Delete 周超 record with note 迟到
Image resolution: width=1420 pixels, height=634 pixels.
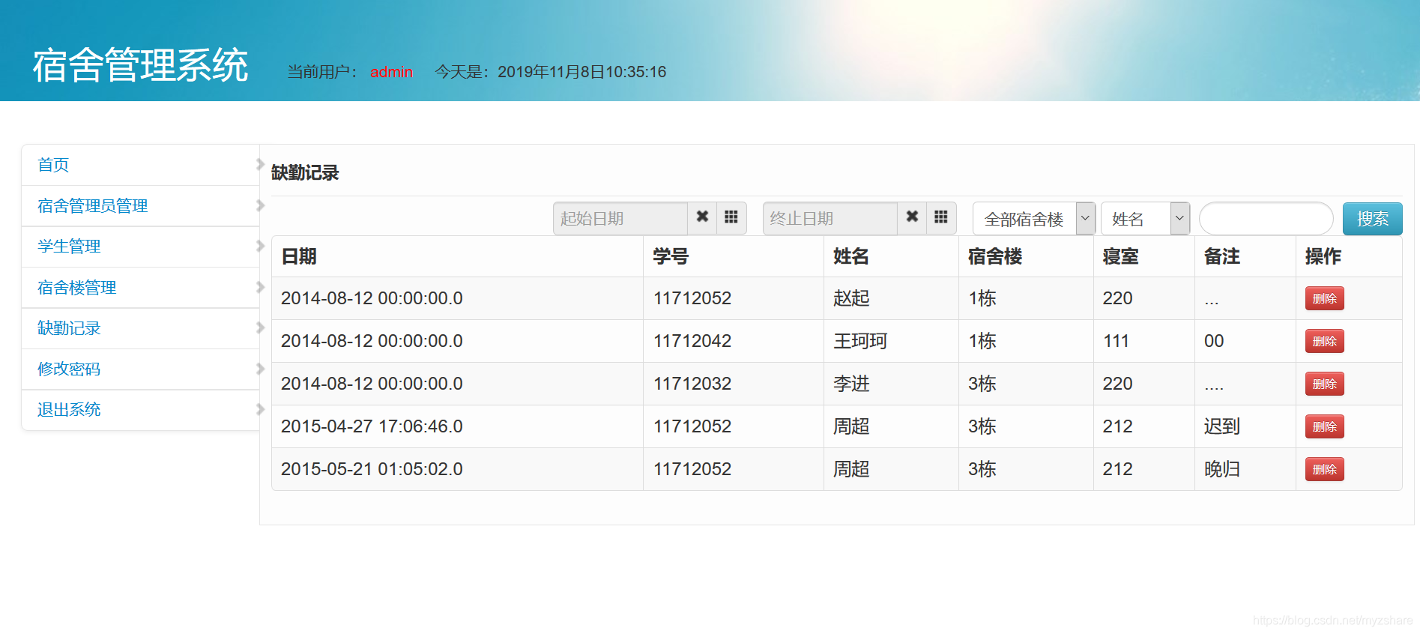(x=1324, y=426)
